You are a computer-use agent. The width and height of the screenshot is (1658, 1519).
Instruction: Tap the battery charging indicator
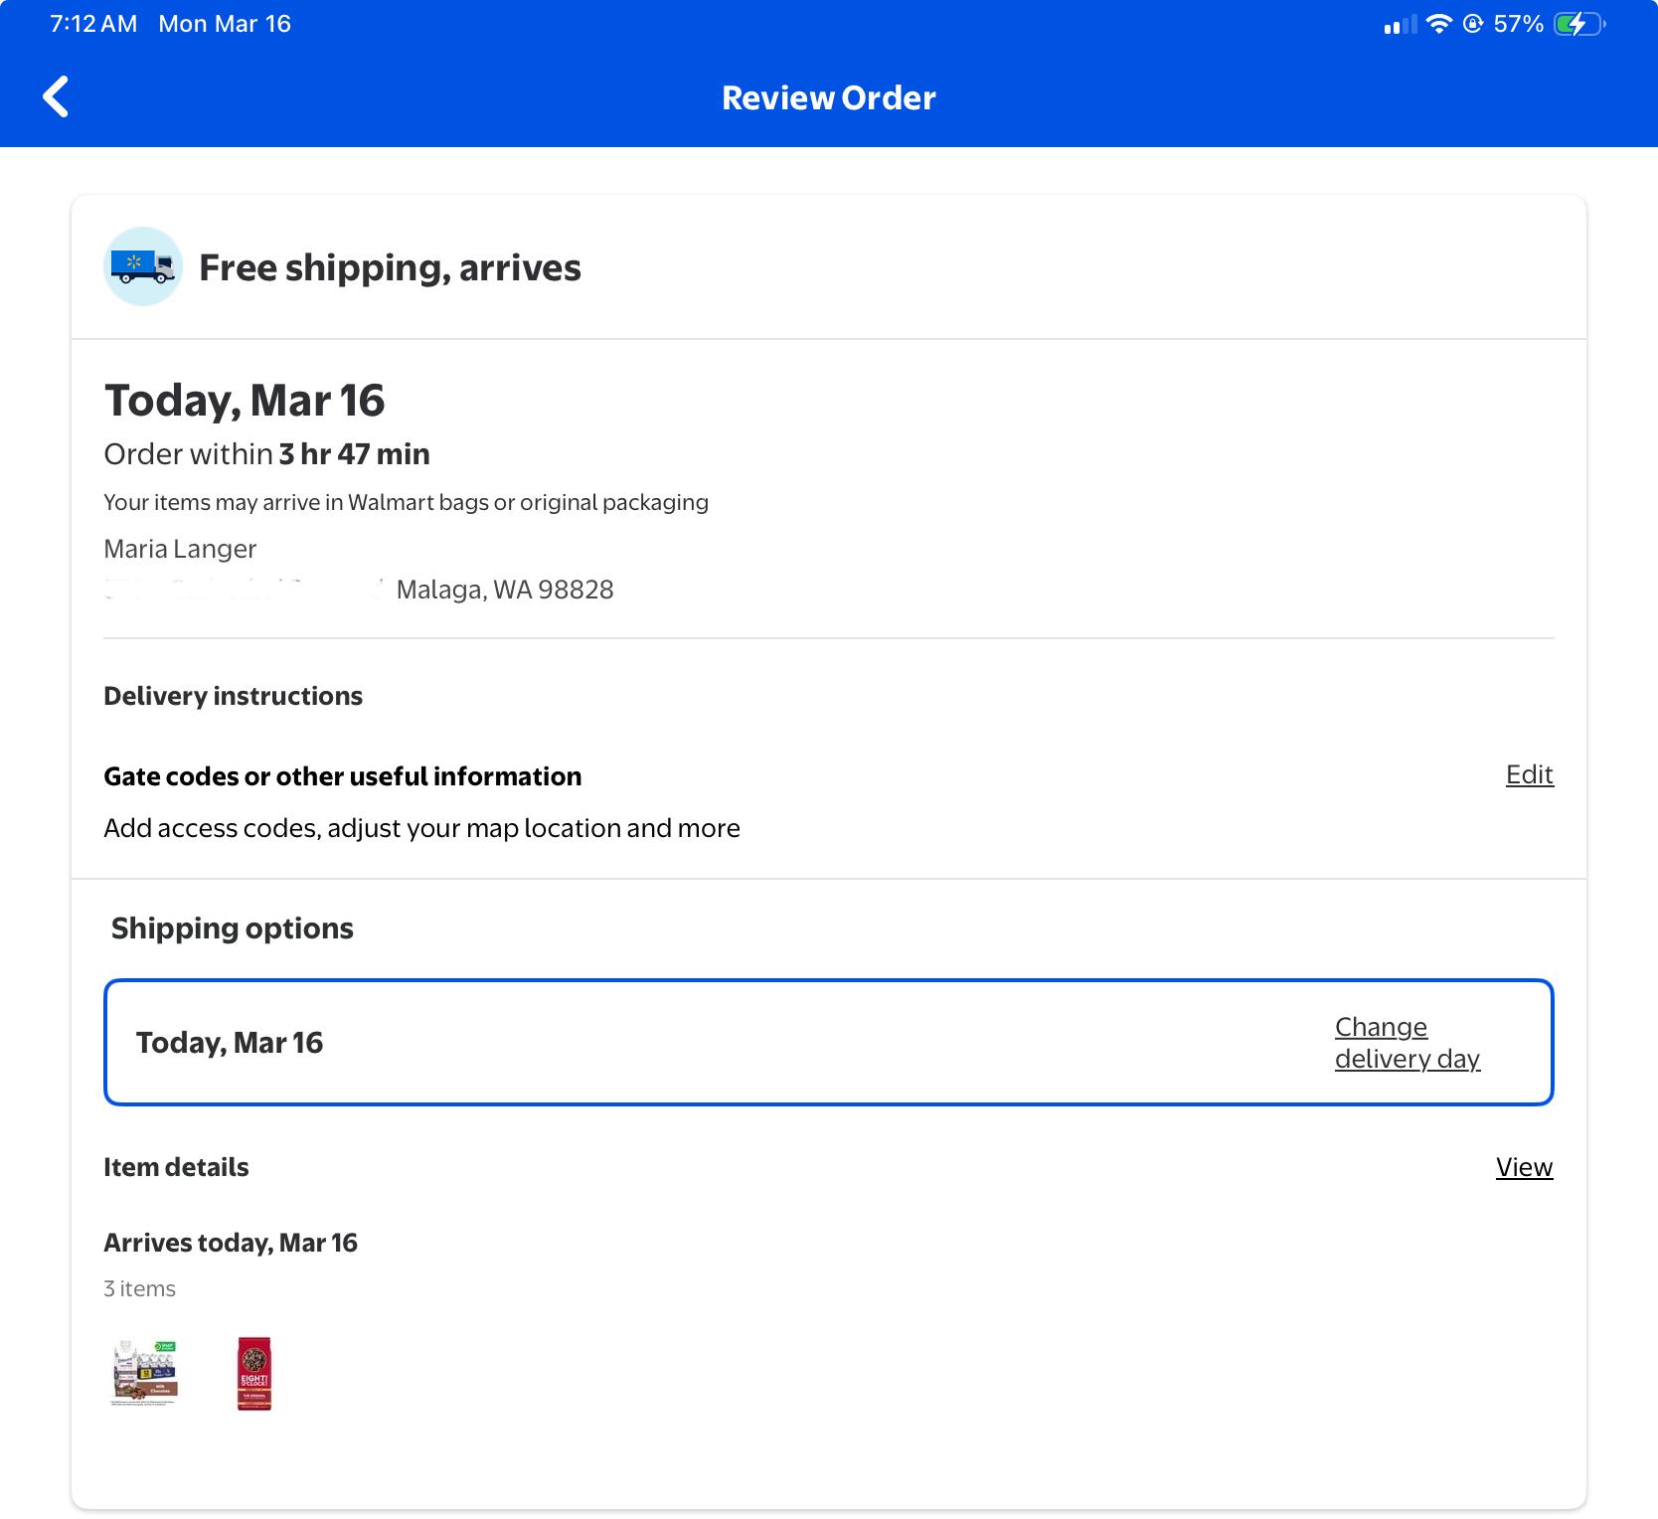(1577, 24)
